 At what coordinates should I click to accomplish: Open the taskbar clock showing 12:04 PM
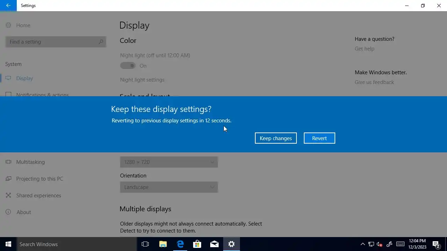[417, 244]
